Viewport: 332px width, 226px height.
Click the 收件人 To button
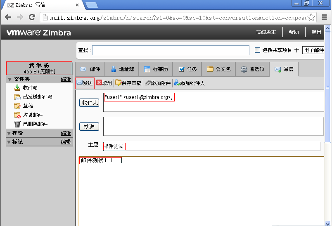point(89,103)
